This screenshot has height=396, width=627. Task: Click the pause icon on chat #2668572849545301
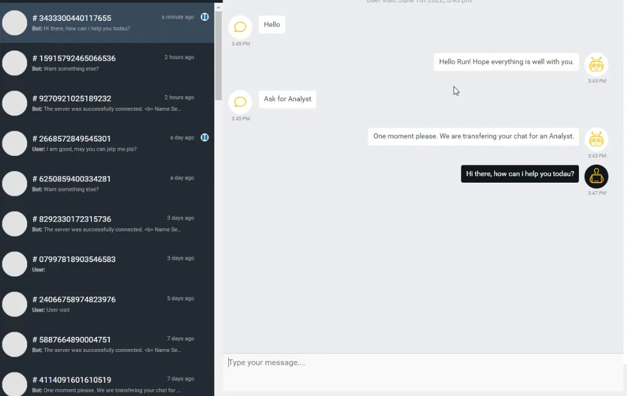coord(205,137)
